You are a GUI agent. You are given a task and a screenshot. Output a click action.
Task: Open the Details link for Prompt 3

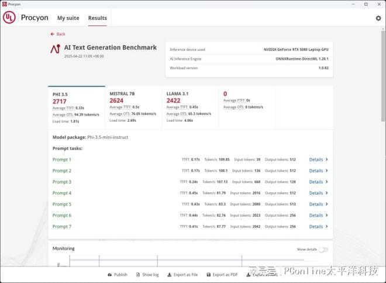(x=316, y=182)
